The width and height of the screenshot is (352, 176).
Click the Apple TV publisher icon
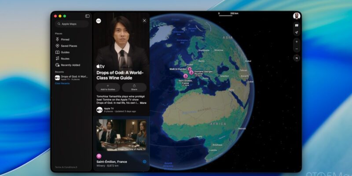[99, 110]
